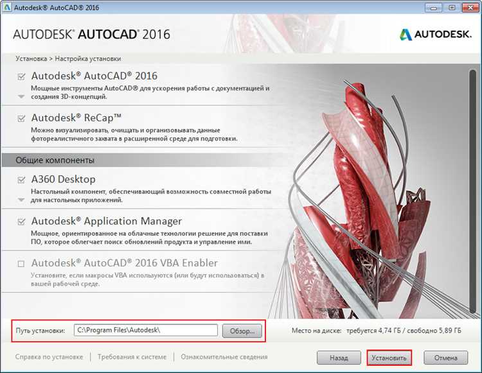
Task: Open the Требования к системе link
Action: click(x=132, y=357)
